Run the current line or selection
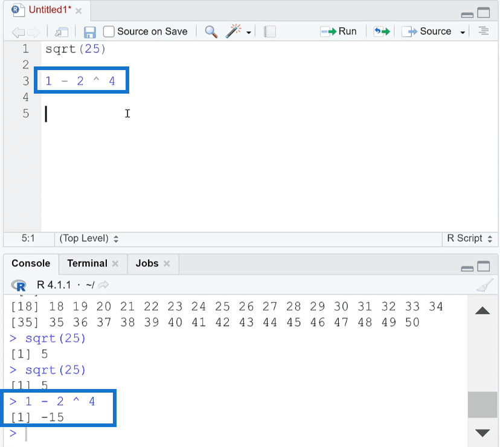500x447 pixels. 338,31
